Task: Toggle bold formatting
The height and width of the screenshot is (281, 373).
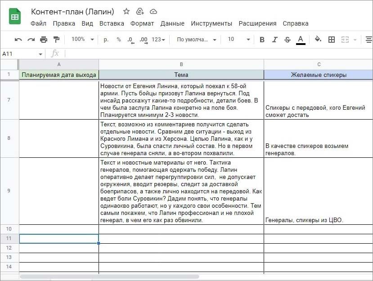Action: (x=262, y=40)
